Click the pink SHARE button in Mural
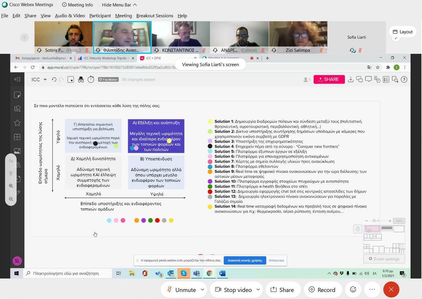The image size is (422, 299). (329, 79)
